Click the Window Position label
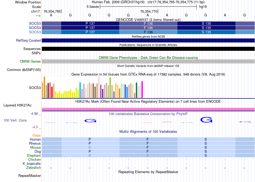The image size is (255, 182). 28,2
